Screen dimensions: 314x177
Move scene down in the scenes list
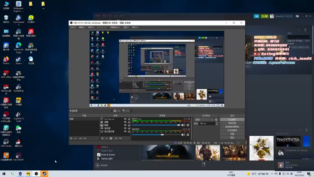85,138
